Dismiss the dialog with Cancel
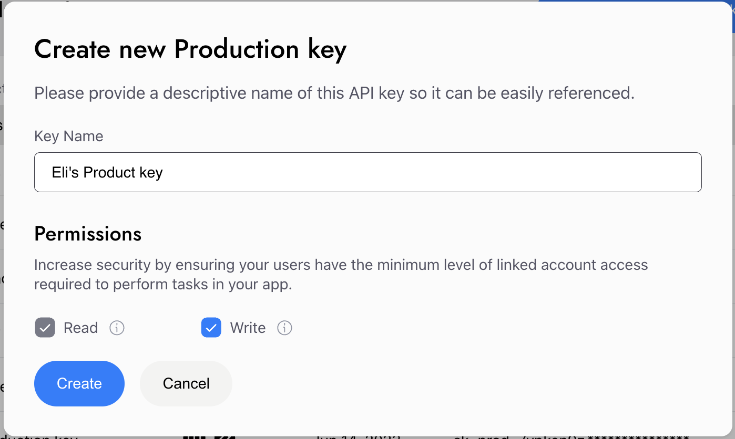 (x=186, y=383)
